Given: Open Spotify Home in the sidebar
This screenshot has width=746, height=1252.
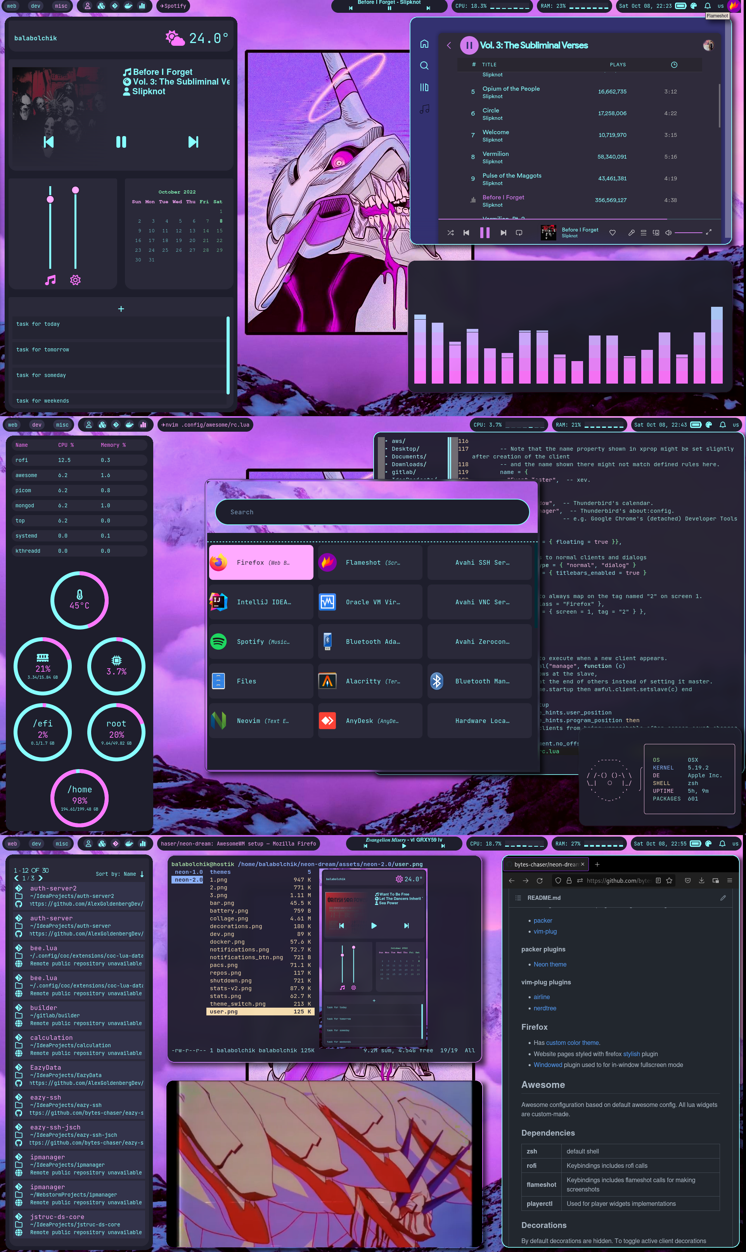Looking at the screenshot, I should pos(424,44).
